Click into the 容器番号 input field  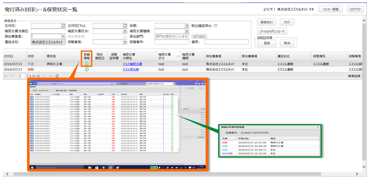click(172, 42)
